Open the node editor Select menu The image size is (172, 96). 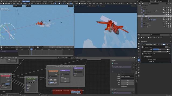click(x=9, y=58)
